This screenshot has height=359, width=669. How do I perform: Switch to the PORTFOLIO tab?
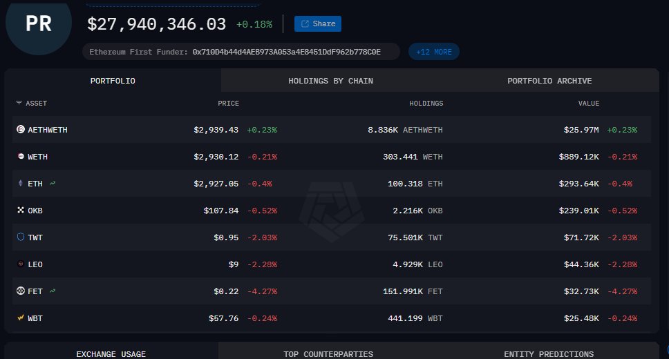(113, 81)
